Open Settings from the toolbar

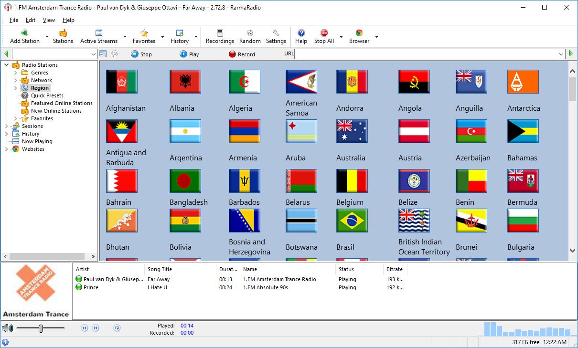[x=276, y=33]
